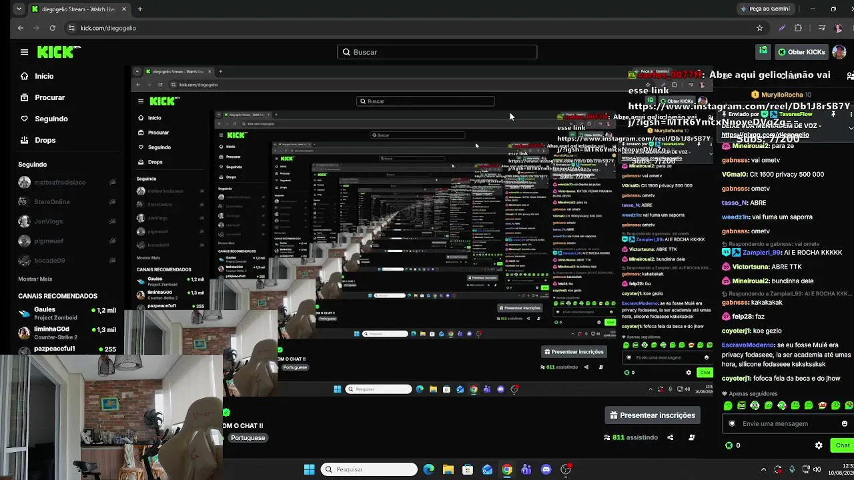Click the Portuguese language tag below the stream
854x480 pixels.
[x=248, y=438]
